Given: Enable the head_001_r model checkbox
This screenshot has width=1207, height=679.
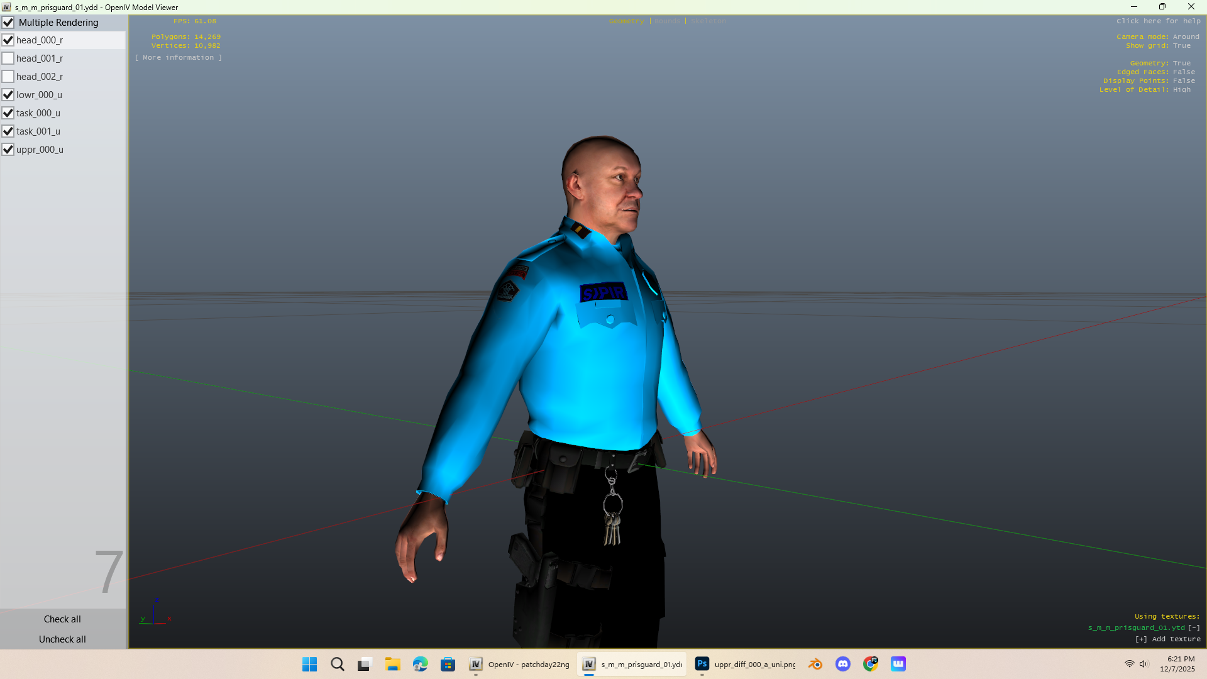Looking at the screenshot, I should [x=8, y=58].
